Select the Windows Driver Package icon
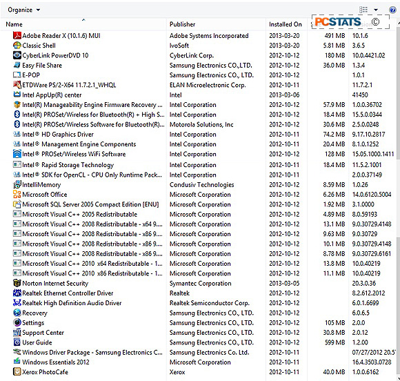Viewport: 400px width, 381px height. click(17, 352)
